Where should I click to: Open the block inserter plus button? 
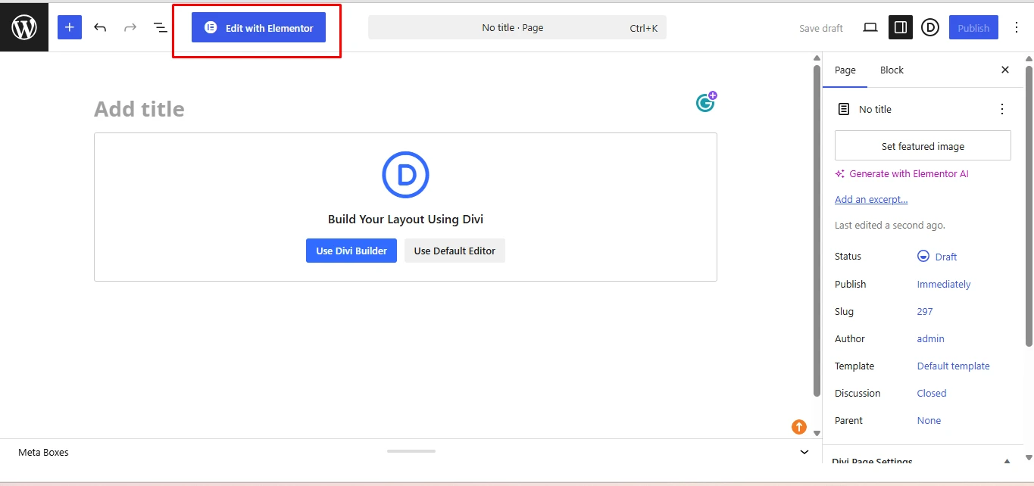pos(70,27)
